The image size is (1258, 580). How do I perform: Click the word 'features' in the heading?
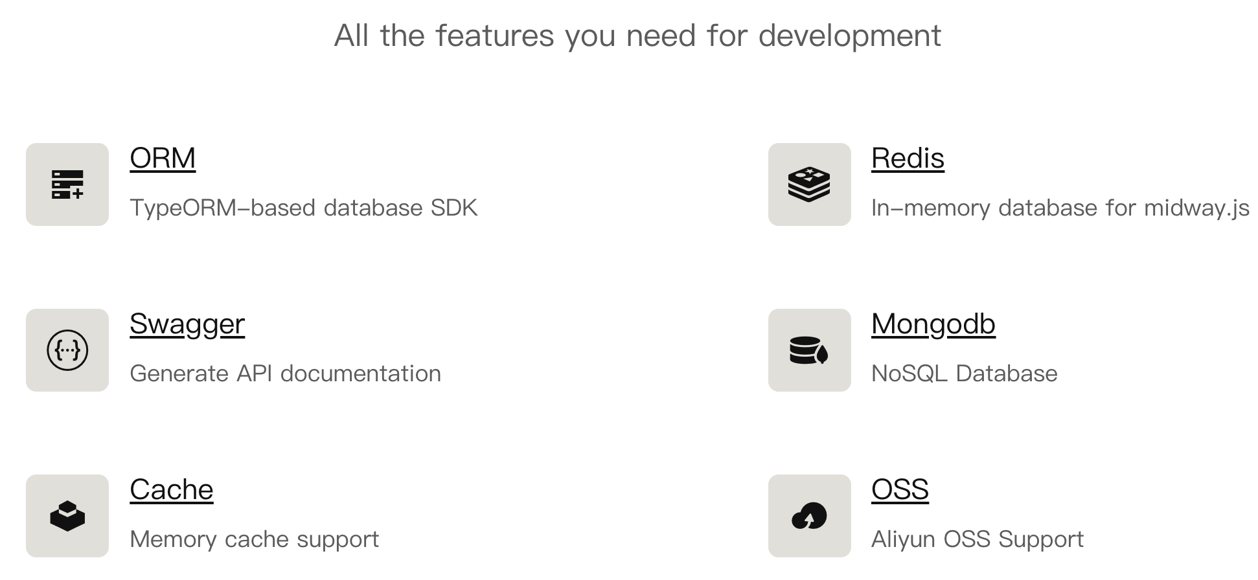[x=494, y=36]
